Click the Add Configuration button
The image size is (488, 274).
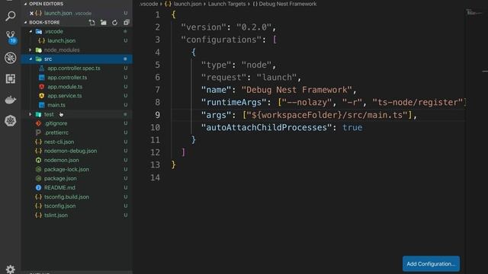[431, 264]
